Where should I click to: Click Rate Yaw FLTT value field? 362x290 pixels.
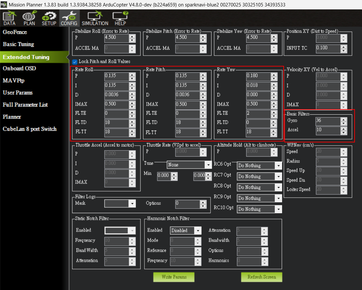(x=258, y=132)
